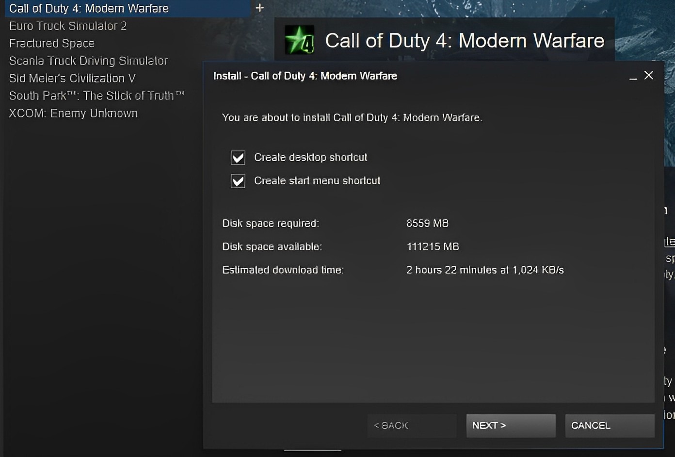Select Scania Truck Driving Simulator
The height and width of the screenshot is (457, 675).
click(x=88, y=61)
